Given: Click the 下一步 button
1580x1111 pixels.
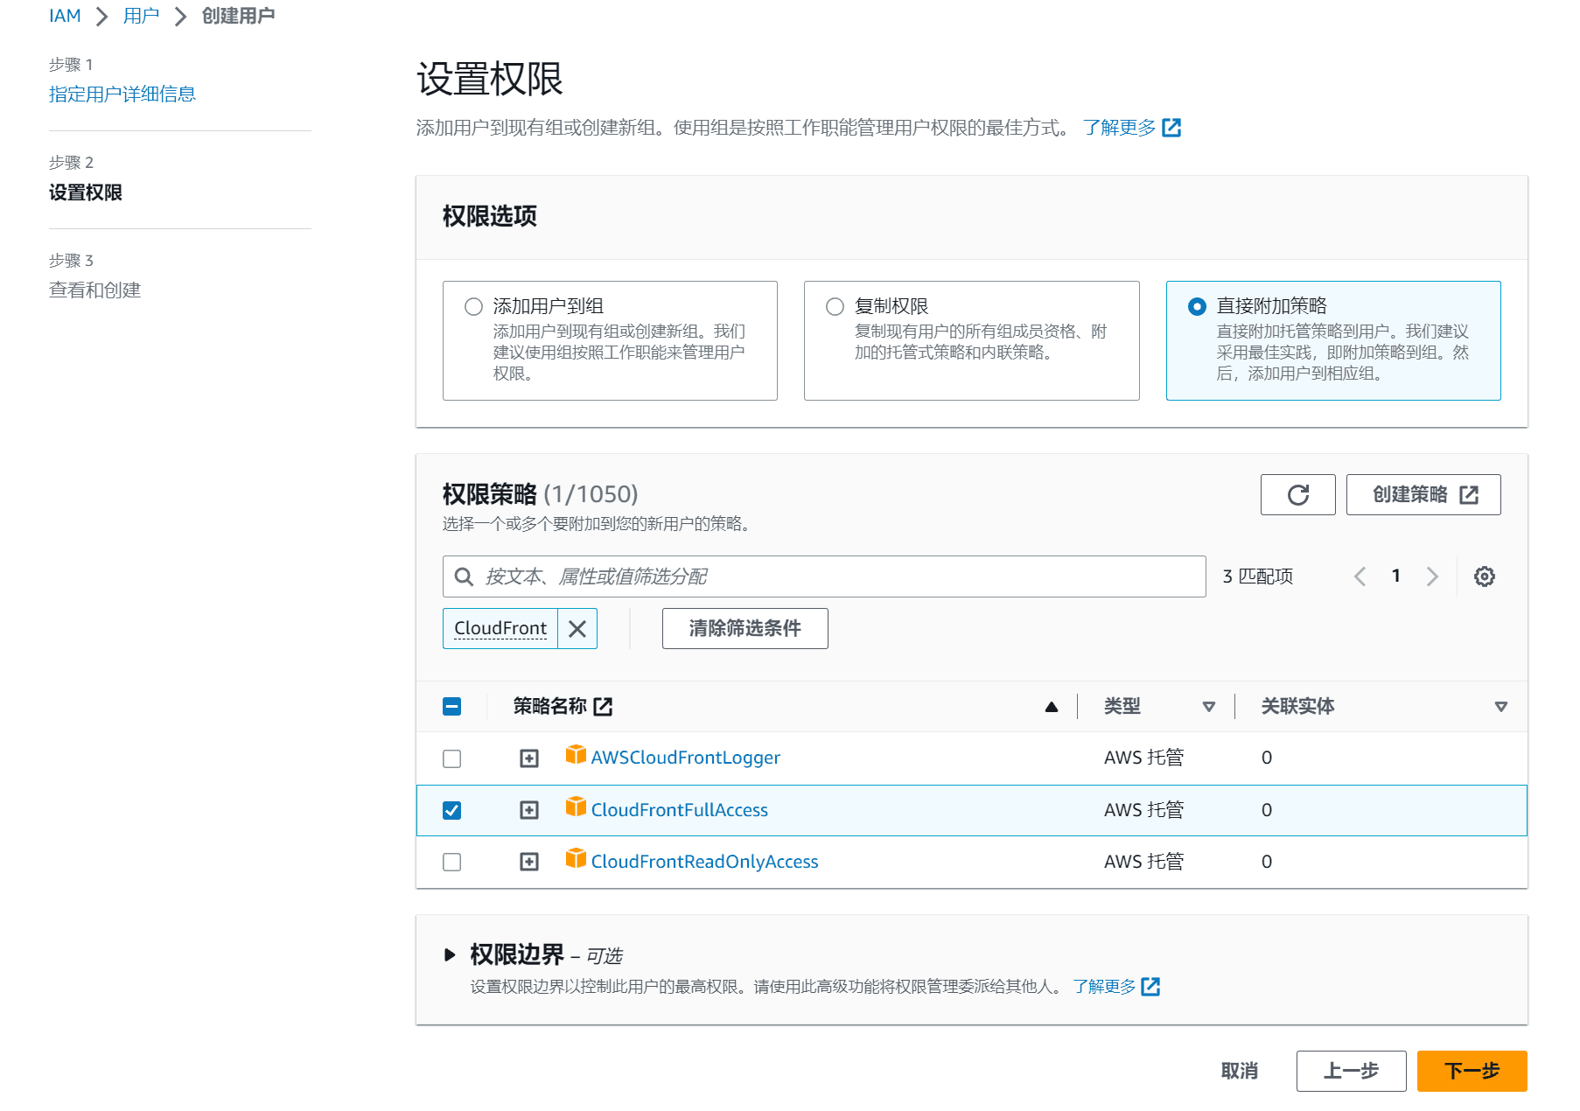Looking at the screenshot, I should click(1471, 1071).
